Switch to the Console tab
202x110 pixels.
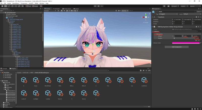(x=4, y=69)
